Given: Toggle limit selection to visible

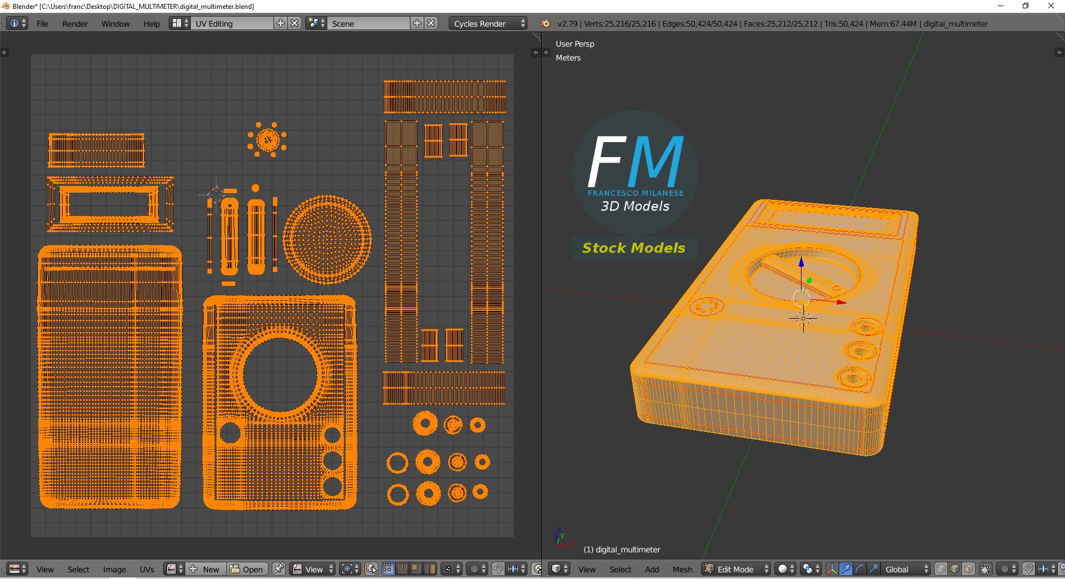Looking at the screenshot, I should 986,569.
